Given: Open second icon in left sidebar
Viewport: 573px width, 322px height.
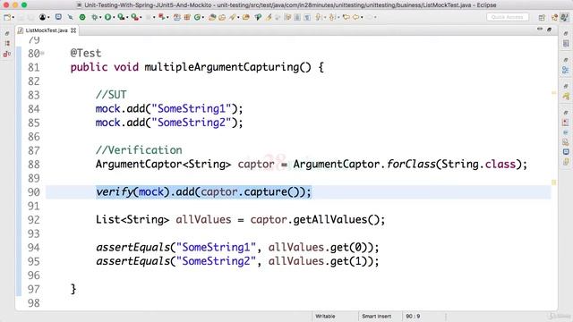Looking at the screenshot, I should point(7,44).
